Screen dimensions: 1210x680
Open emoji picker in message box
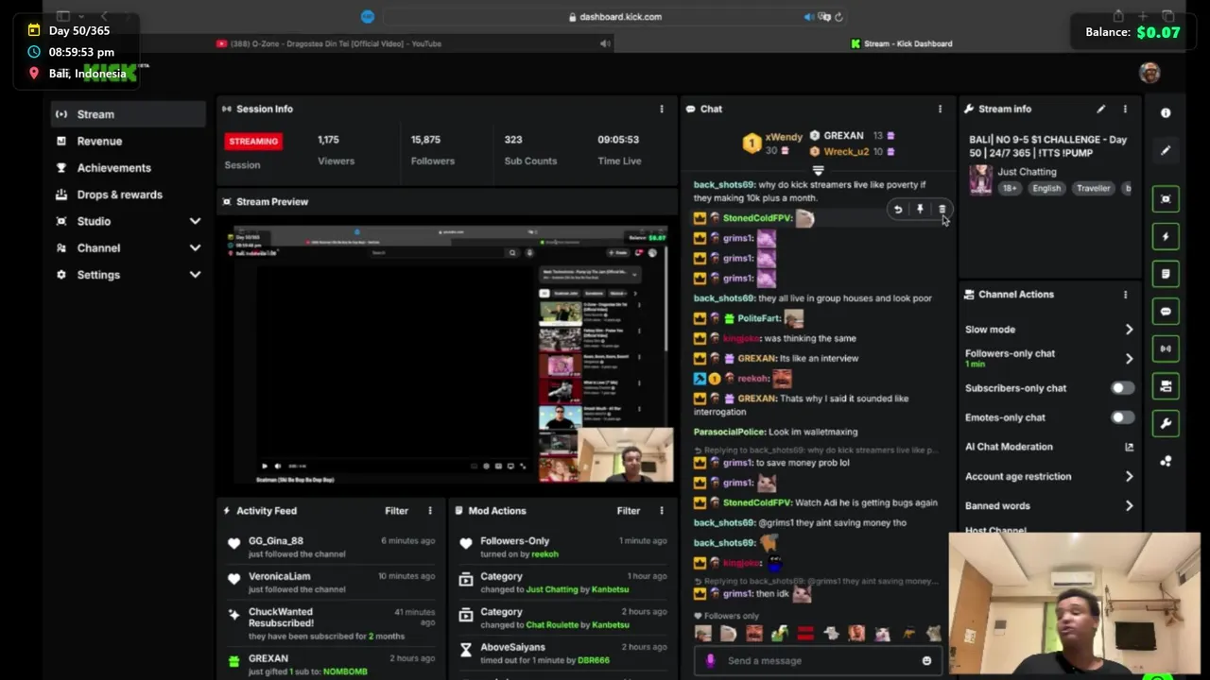coord(926,661)
